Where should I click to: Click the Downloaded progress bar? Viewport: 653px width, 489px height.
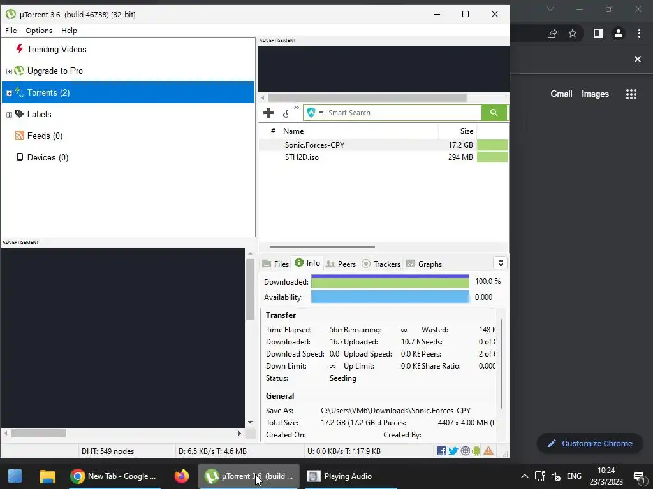[390, 281]
